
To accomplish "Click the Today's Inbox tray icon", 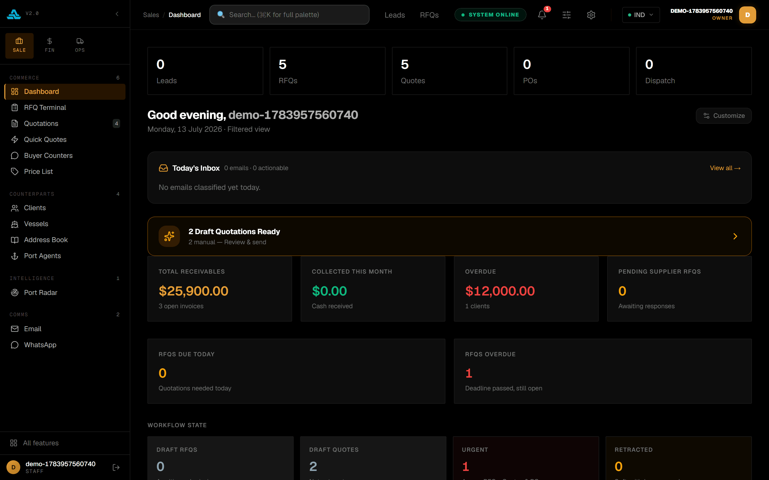I will pos(163,168).
